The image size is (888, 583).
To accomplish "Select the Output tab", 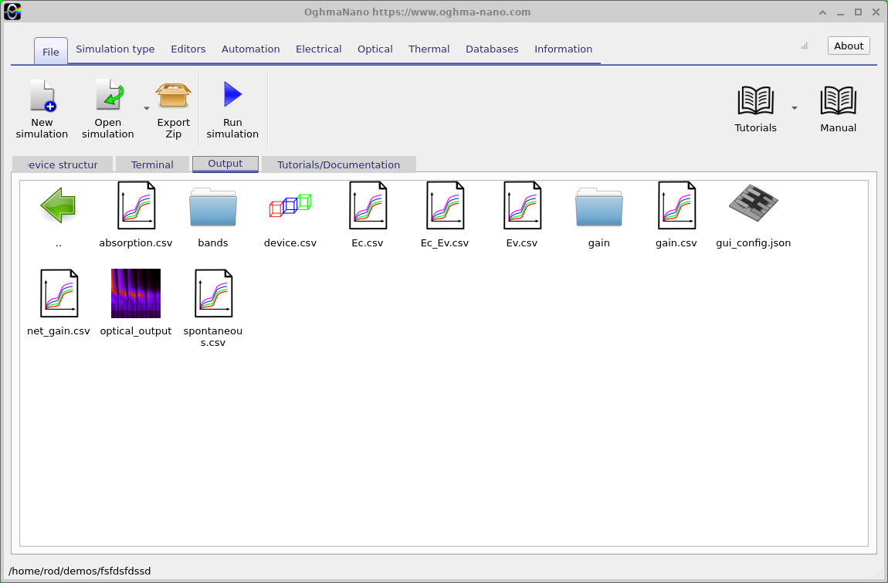I will point(225,164).
